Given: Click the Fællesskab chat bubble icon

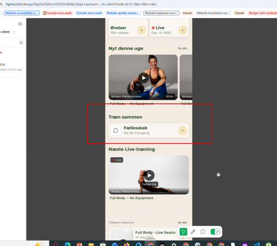Looking at the screenshot, I should [115, 131].
